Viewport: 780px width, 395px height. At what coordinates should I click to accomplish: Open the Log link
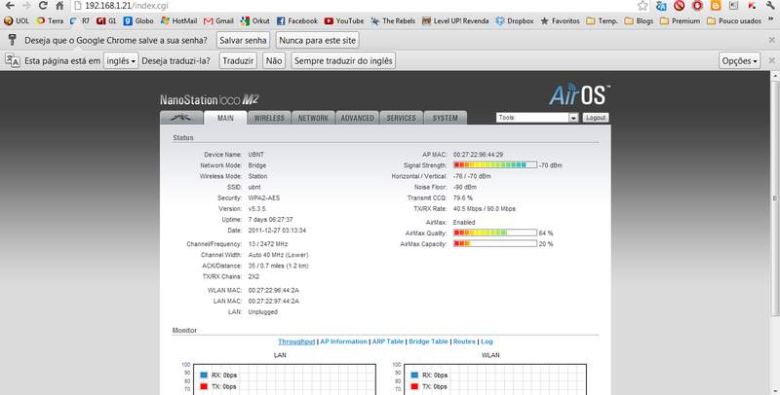coord(487,341)
